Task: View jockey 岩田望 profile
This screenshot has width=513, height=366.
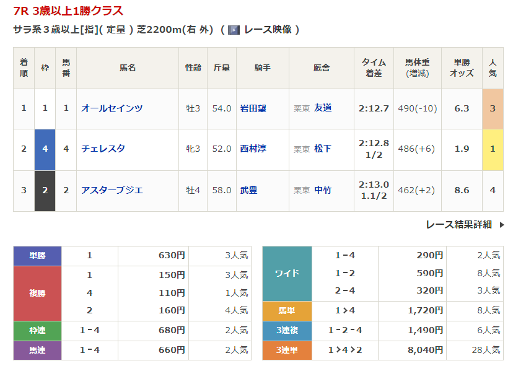Action: [253, 108]
